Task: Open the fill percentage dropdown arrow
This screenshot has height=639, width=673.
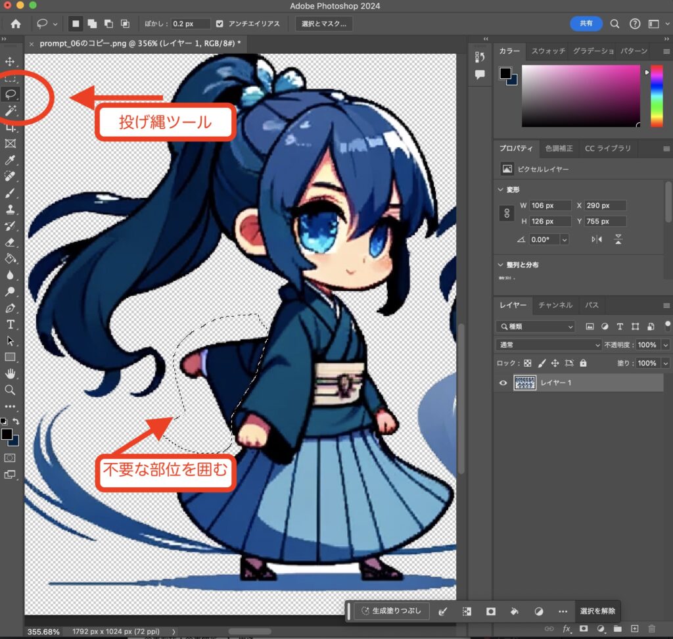Action: pyautogui.click(x=666, y=364)
